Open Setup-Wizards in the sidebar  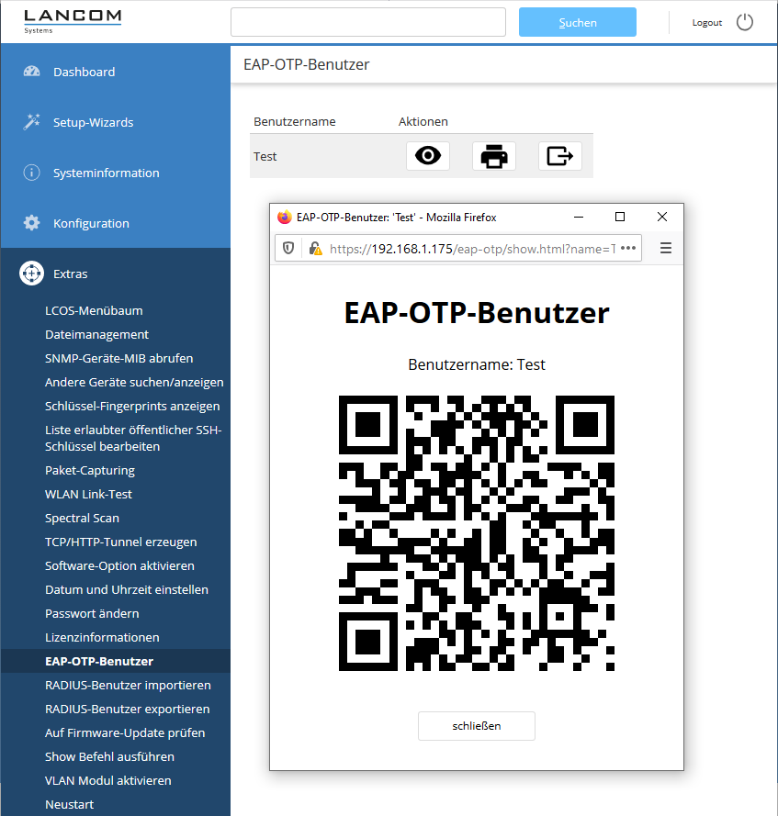pos(93,122)
